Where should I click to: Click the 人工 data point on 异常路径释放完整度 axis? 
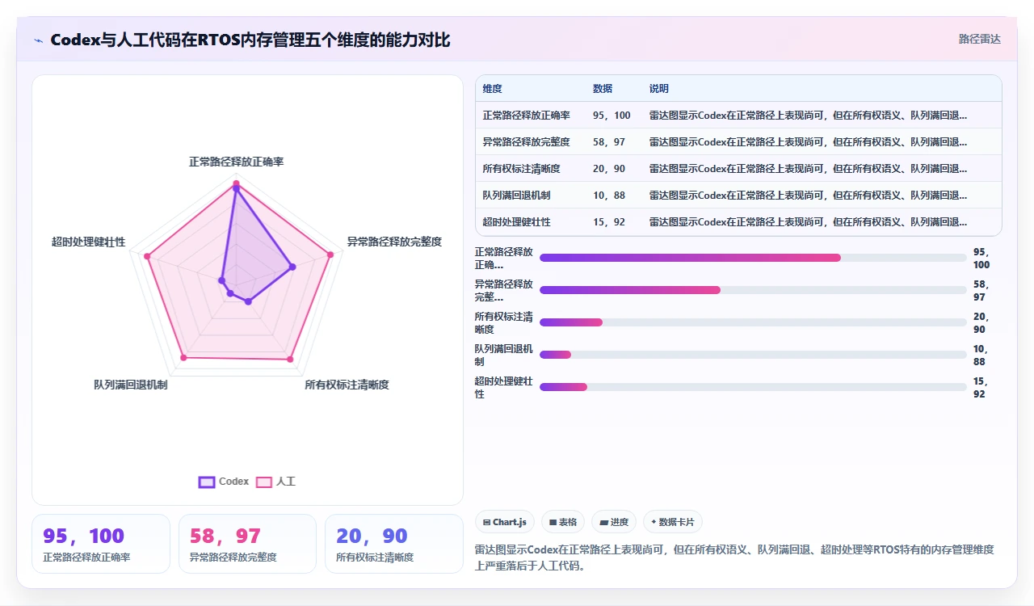pos(330,255)
